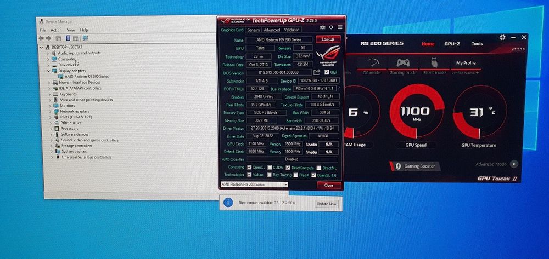The width and height of the screenshot is (549, 259).
Task: Select Gaming mode gamepad icon
Action: tap(402, 63)
